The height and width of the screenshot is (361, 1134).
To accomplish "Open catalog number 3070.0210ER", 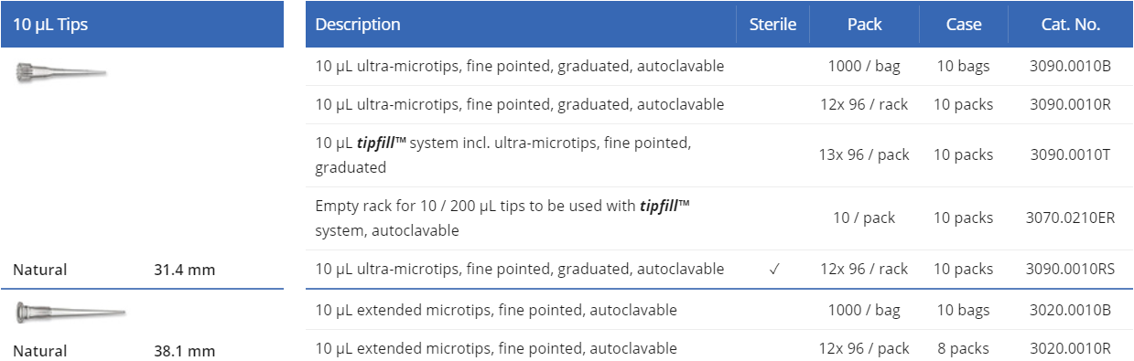I will click(1070, 218).
